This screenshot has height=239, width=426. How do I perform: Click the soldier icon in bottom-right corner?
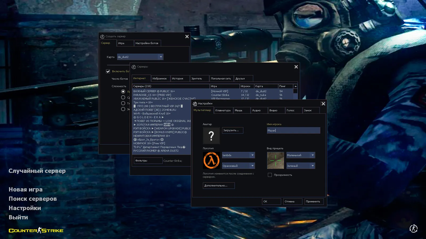tap(413, 229)
